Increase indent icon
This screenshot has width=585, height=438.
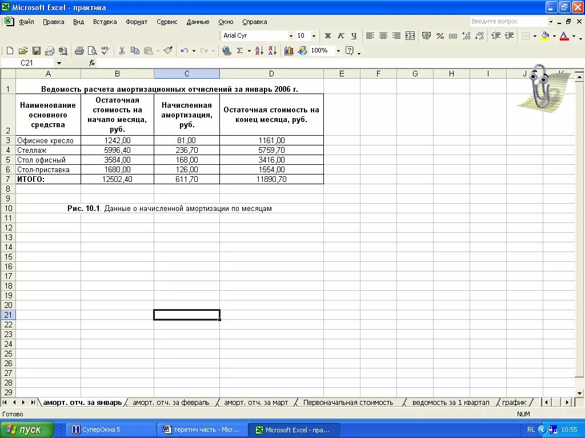(509, 36)
